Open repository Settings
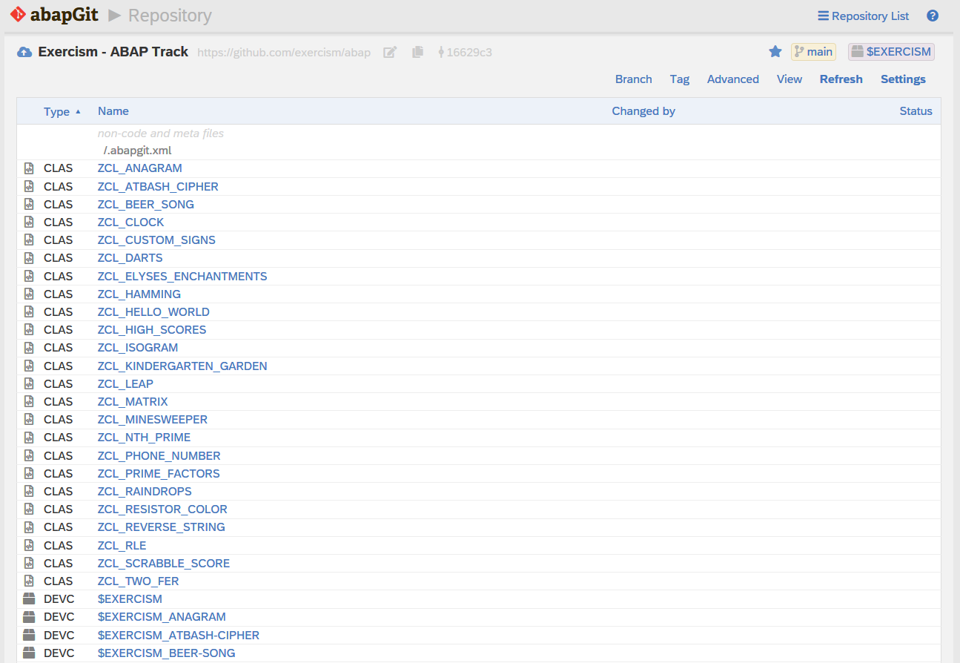The height and width of the screenshot is (663, 960). point(903,79)
